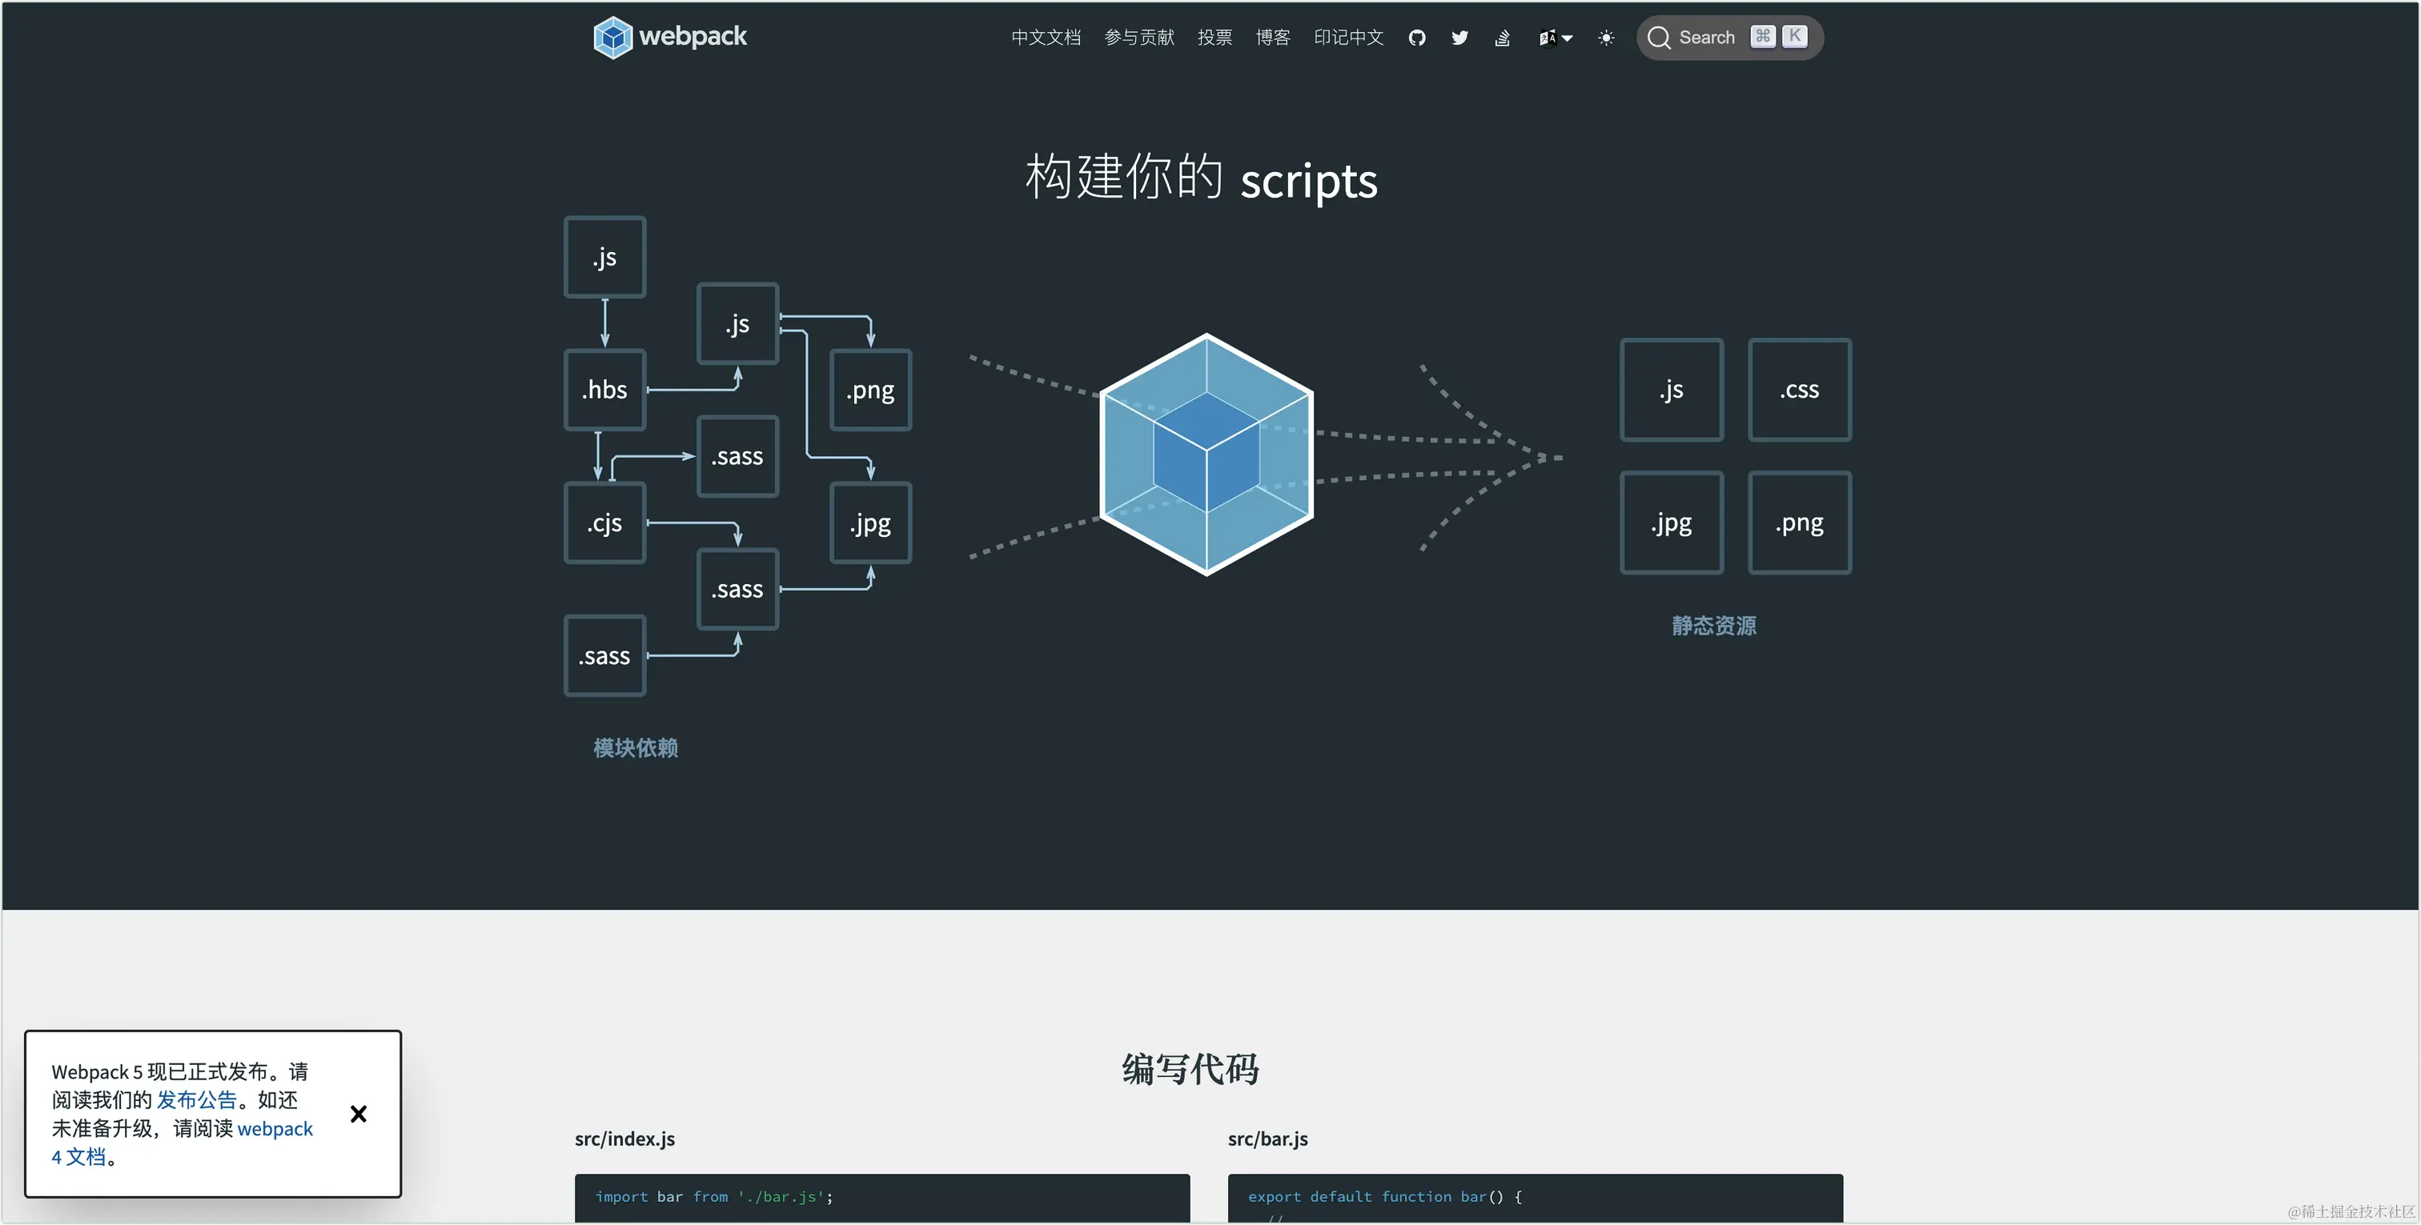2421x1225 pixels.
Task: Click the central webpack cube graphic
Action: coord(1206,454)
